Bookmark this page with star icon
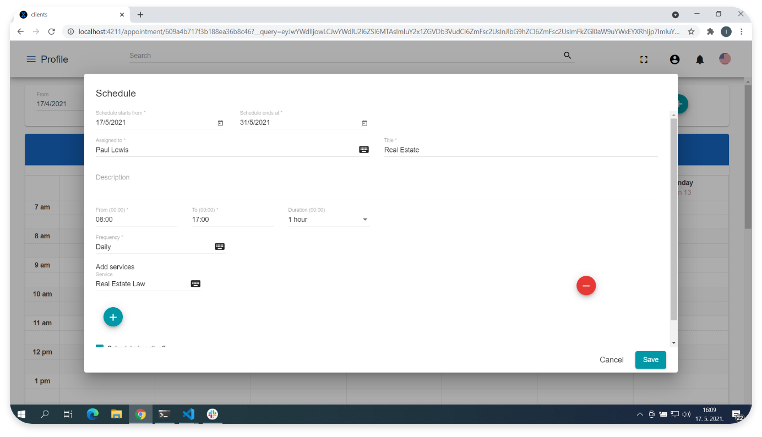 (691, 31)
